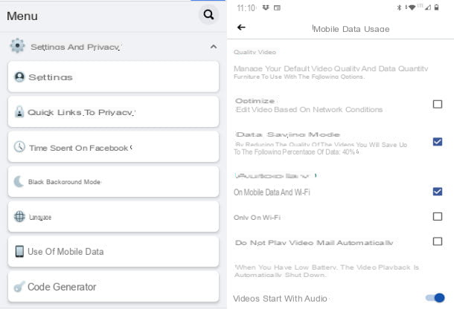
Task: Open the Settings menu entry
Action: [113, 77]
